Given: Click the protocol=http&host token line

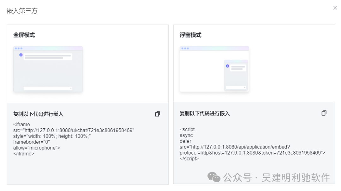Looking at the screenshot, I should [253, 153].
